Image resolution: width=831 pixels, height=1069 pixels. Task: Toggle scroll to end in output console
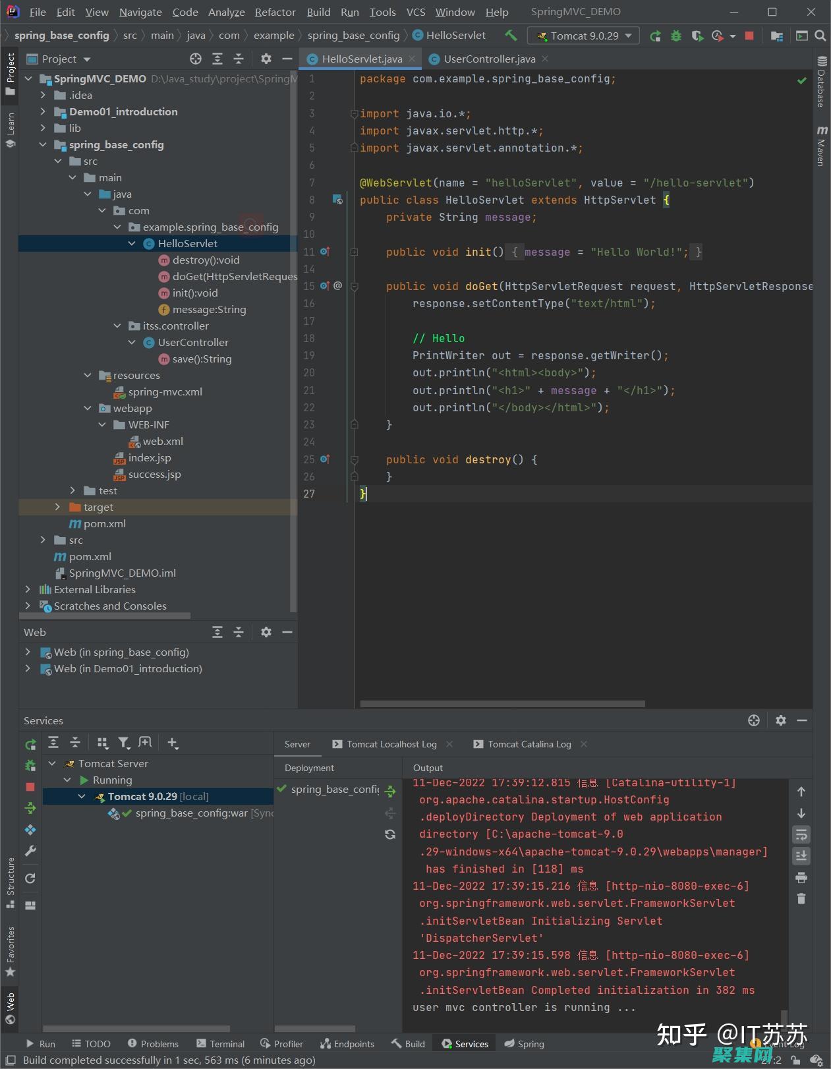tap(801, 856)
